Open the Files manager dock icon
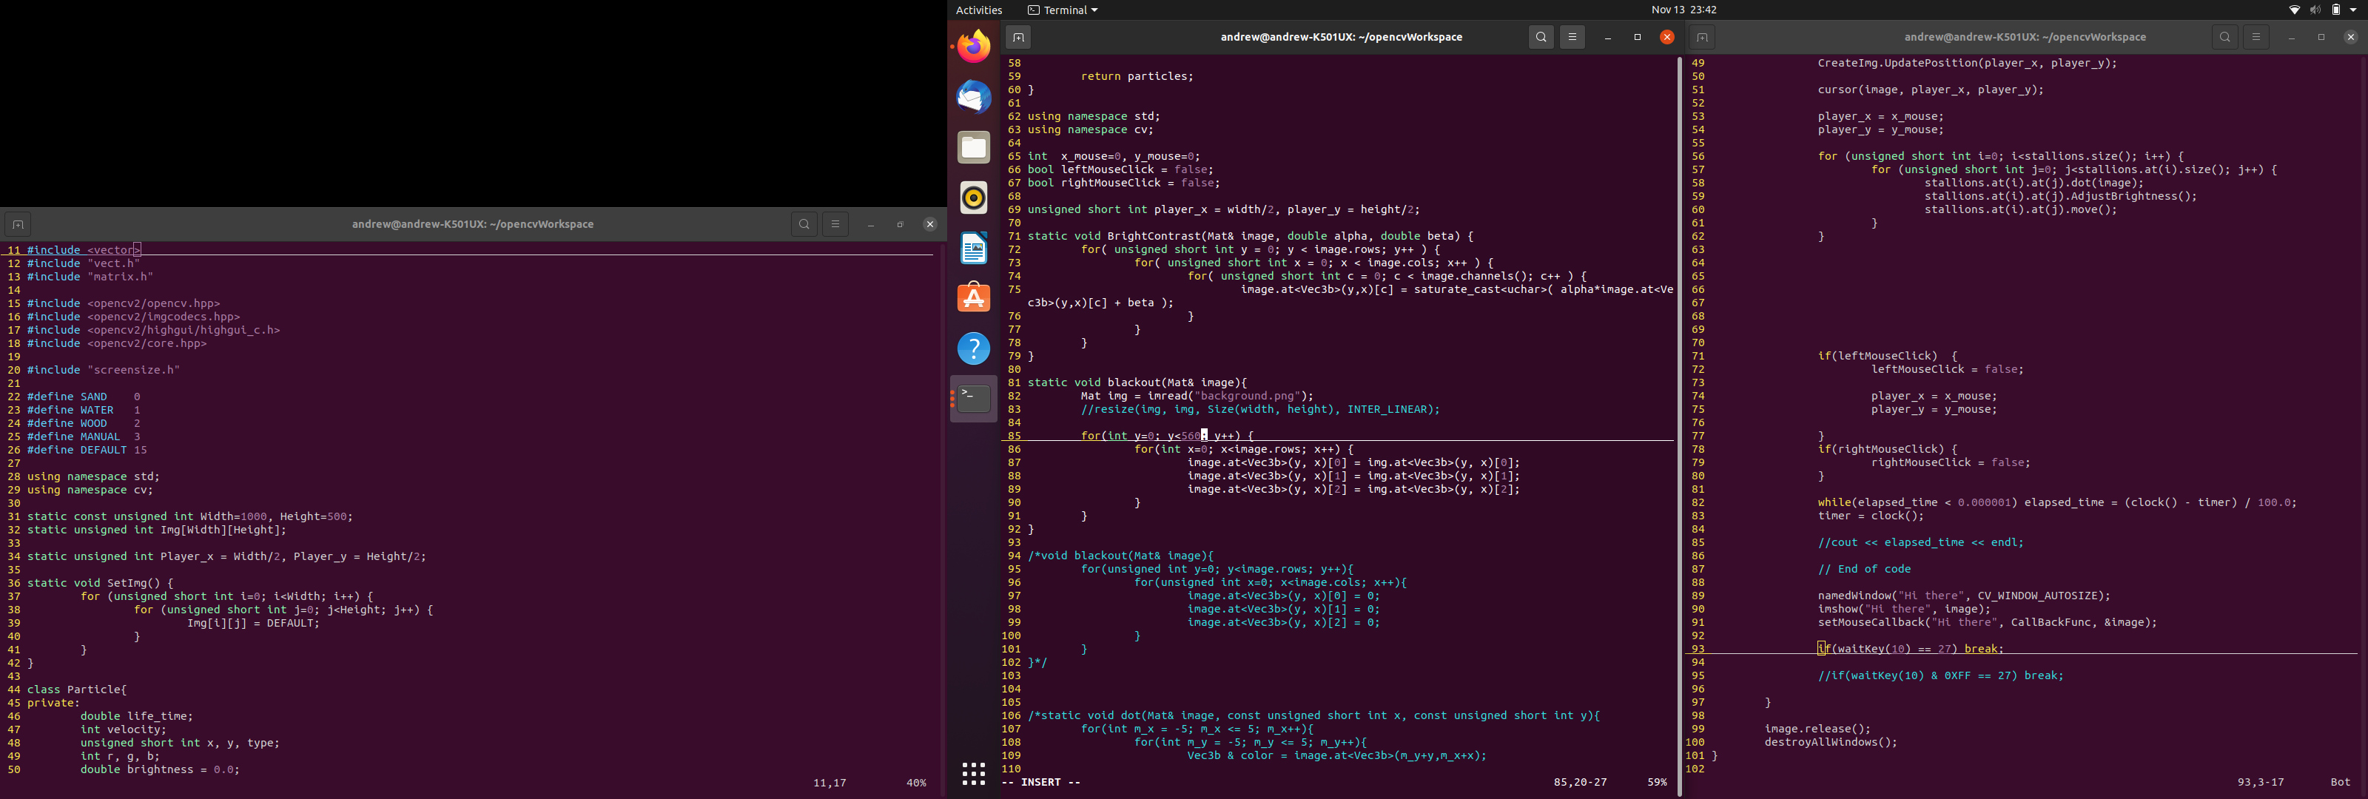Screen dimensions: 2368x799 974,147
